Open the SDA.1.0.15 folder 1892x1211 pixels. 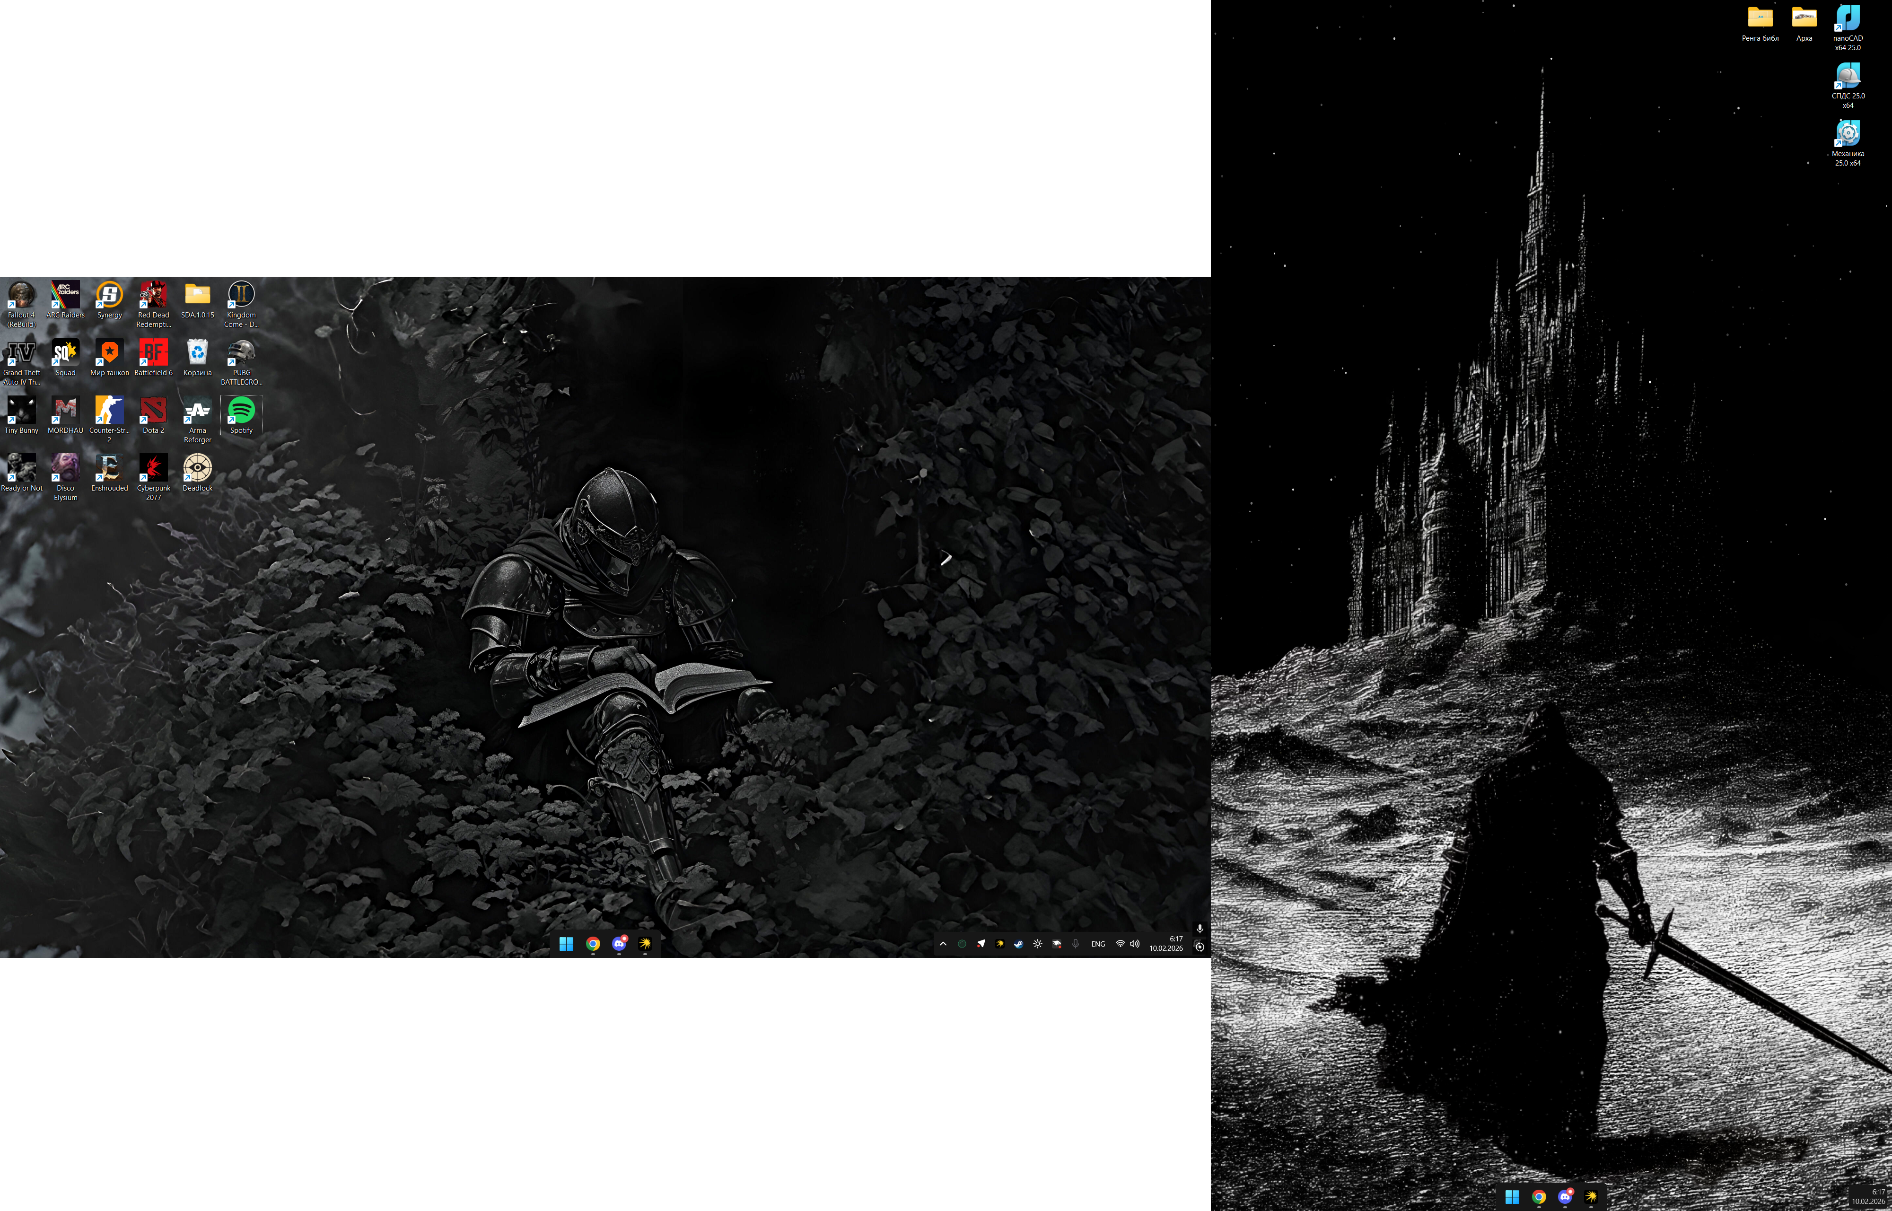point(197,295)
